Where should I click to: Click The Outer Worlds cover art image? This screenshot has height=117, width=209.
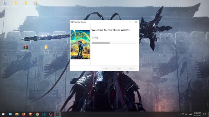coord(80,45)
